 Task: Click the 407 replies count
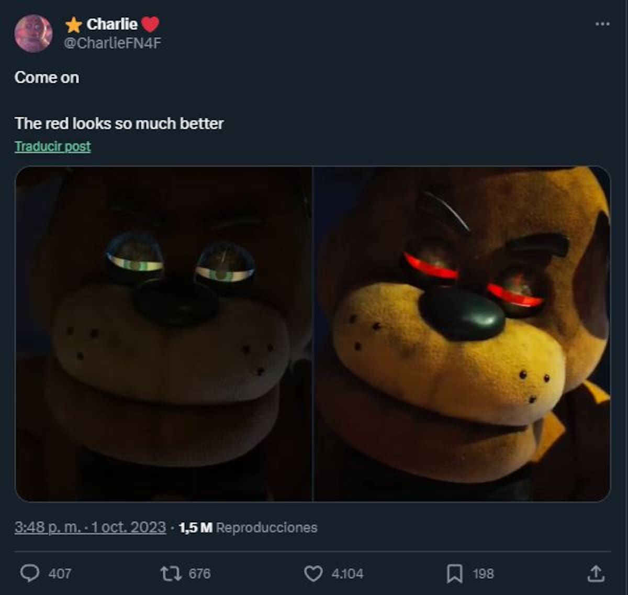click(60, 574)
